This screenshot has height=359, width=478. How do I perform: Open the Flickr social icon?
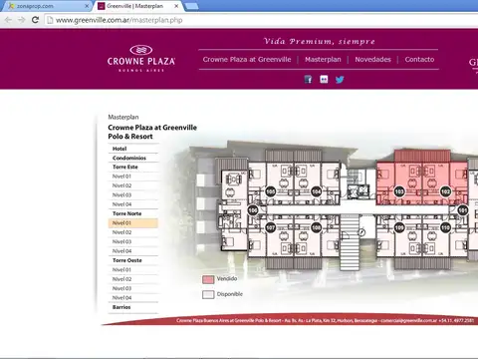pyautogui.click(x=324, y=79)
